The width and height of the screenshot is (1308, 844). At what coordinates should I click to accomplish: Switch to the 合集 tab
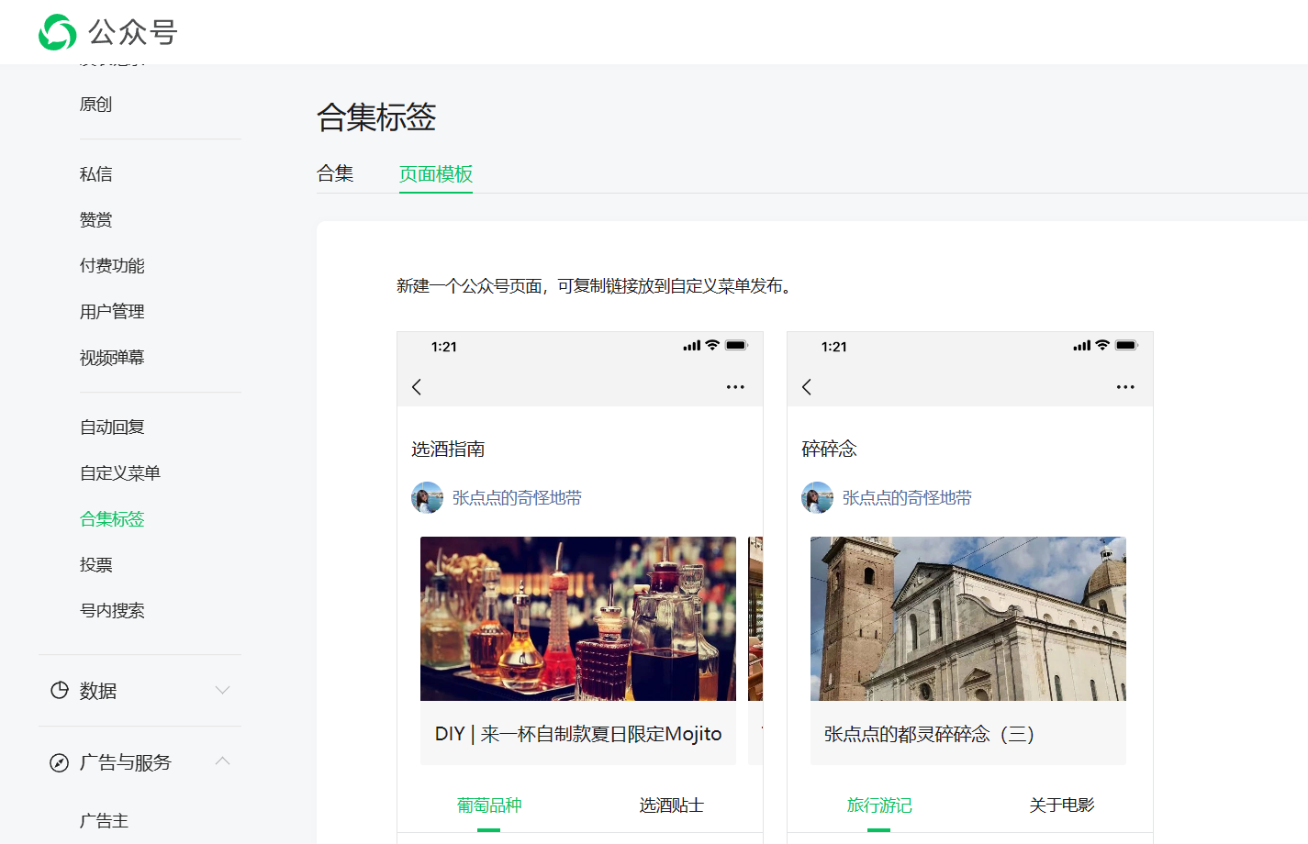click(335, 173)
